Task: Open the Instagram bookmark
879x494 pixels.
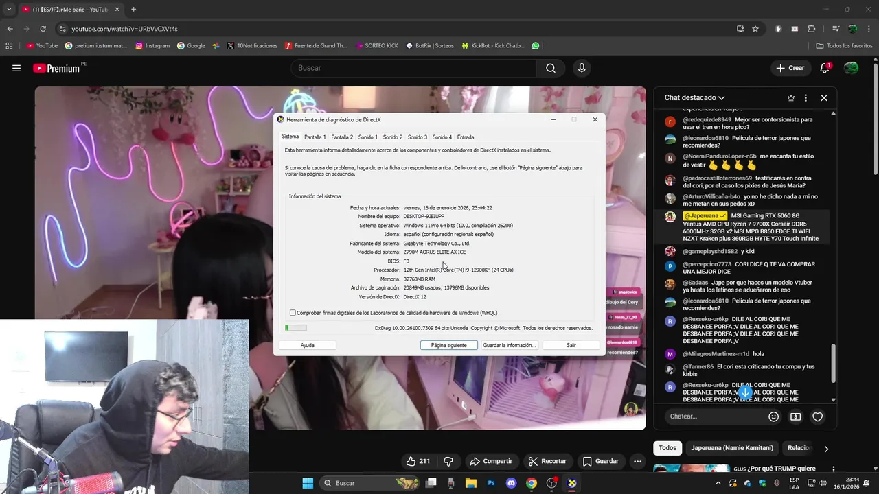Action: tap(152, 46)
